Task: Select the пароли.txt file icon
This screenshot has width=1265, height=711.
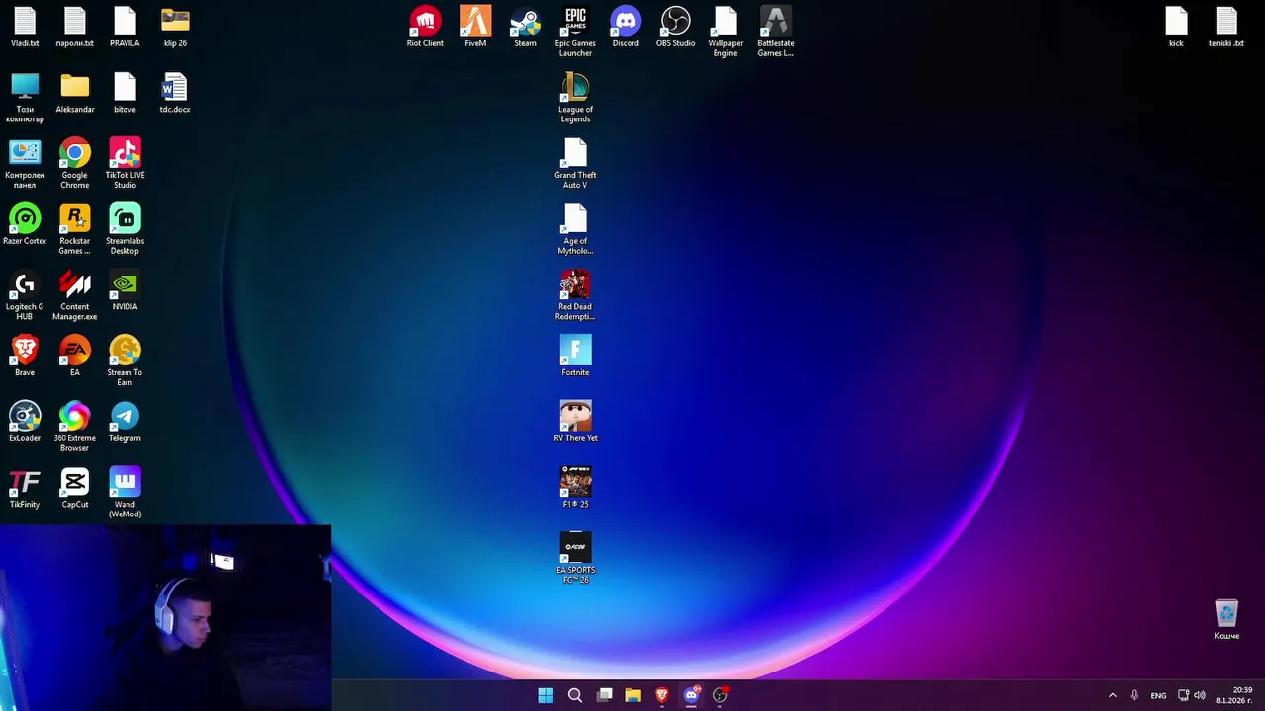Action: (75, 28)
